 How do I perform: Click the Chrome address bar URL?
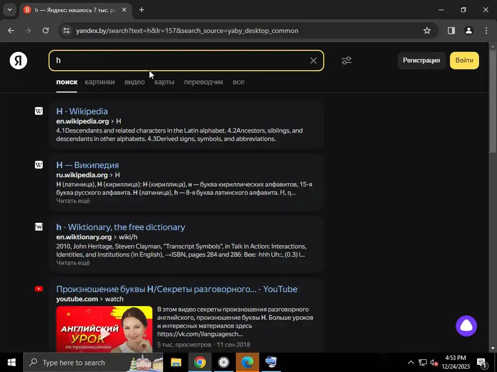click(x=187, y=31)
